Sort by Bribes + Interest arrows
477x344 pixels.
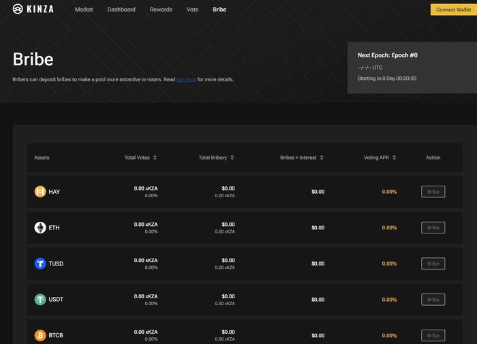[322, 158]
